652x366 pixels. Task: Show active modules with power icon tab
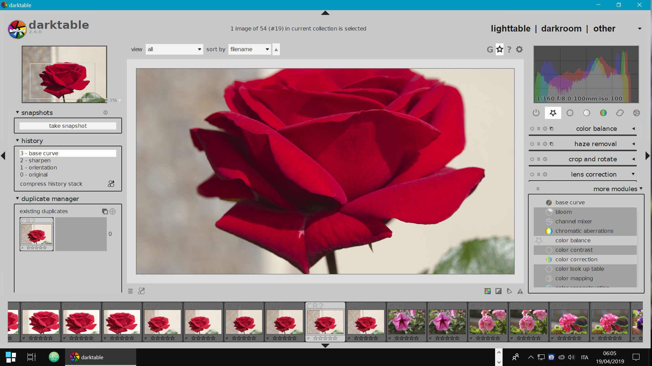pos(536,113)
